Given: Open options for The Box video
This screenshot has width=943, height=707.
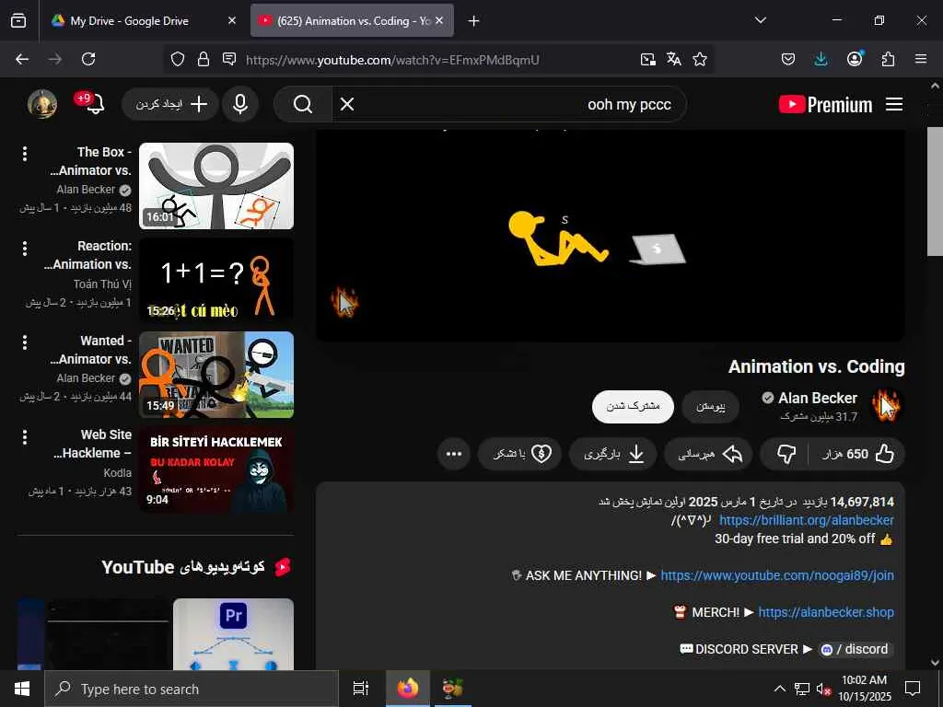Looking at the screenshot, I should pyautogui.click(x=25, y=154).
